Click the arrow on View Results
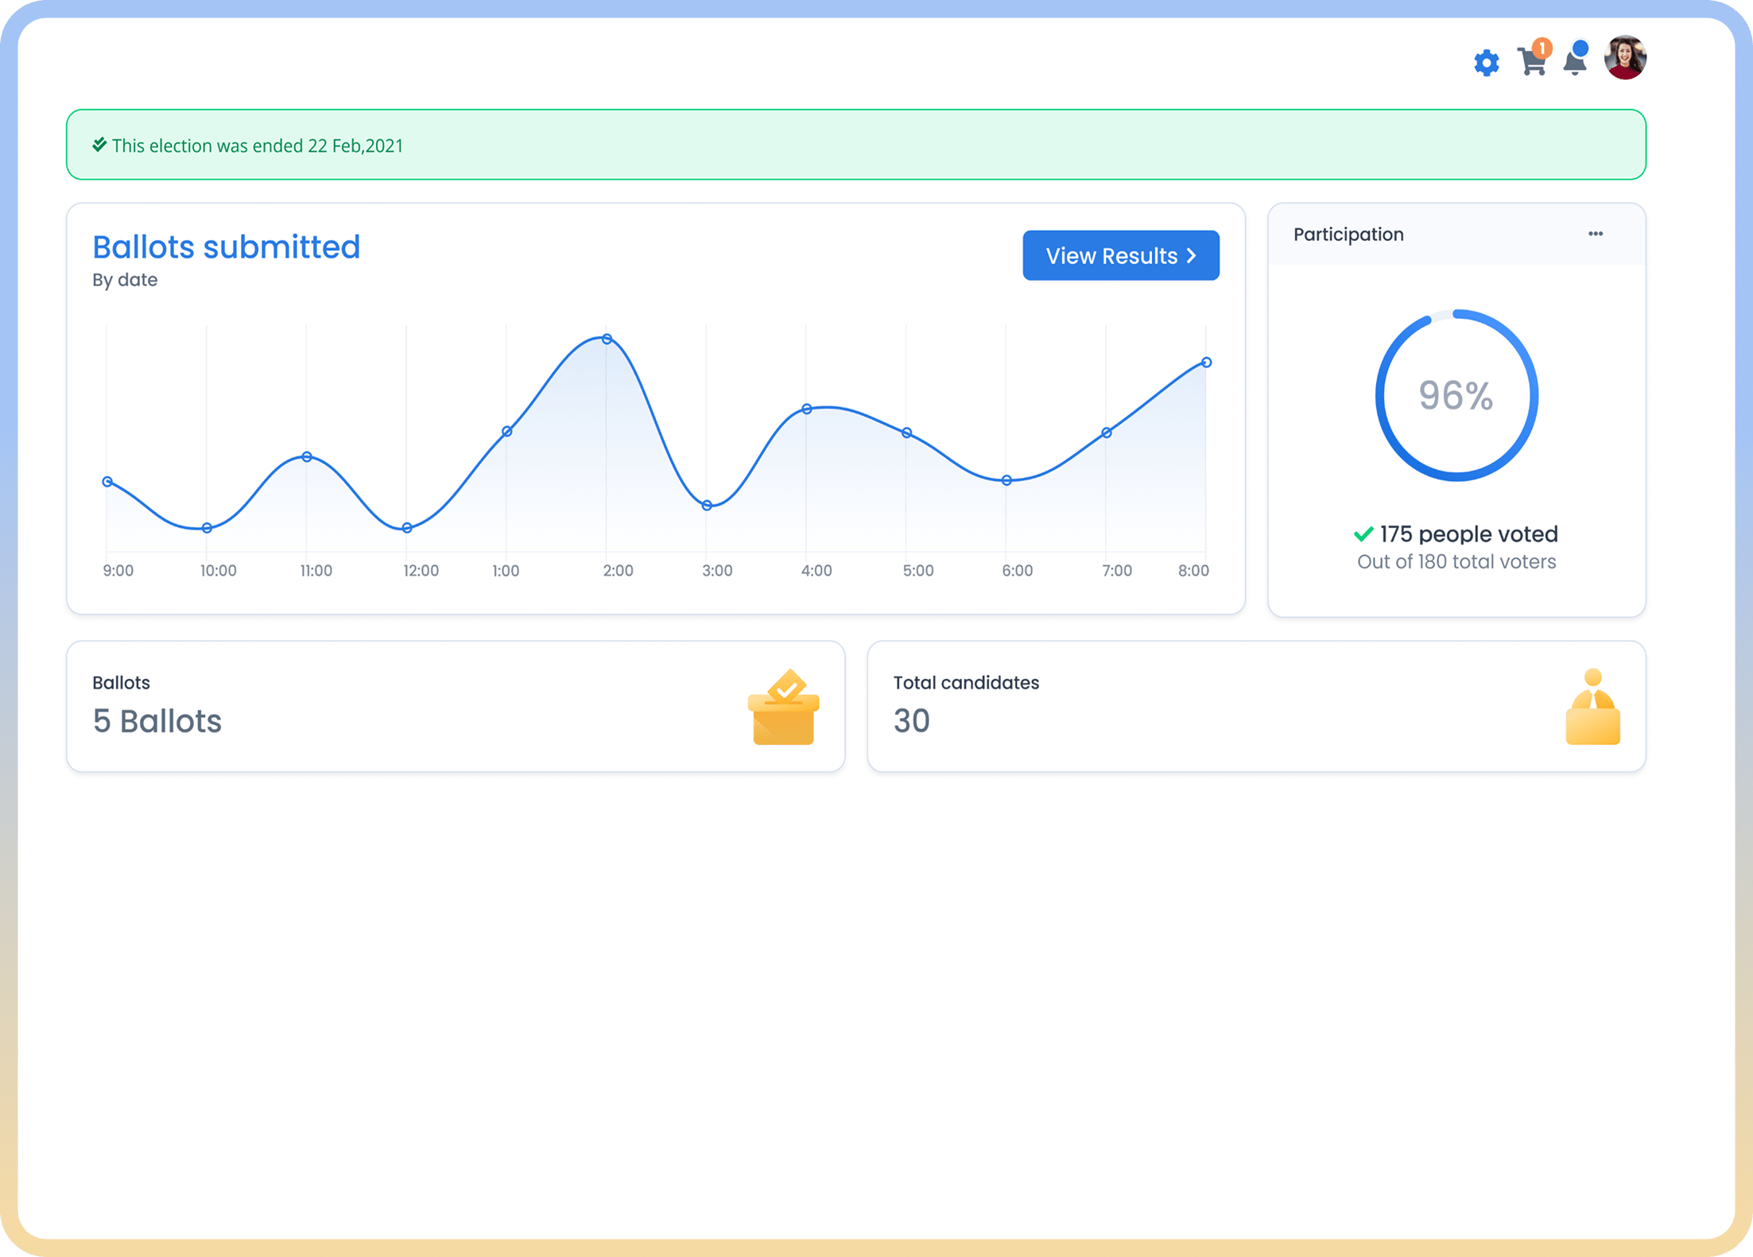The height and width of the screenshot is (1257, 1753). (1191, 256)
